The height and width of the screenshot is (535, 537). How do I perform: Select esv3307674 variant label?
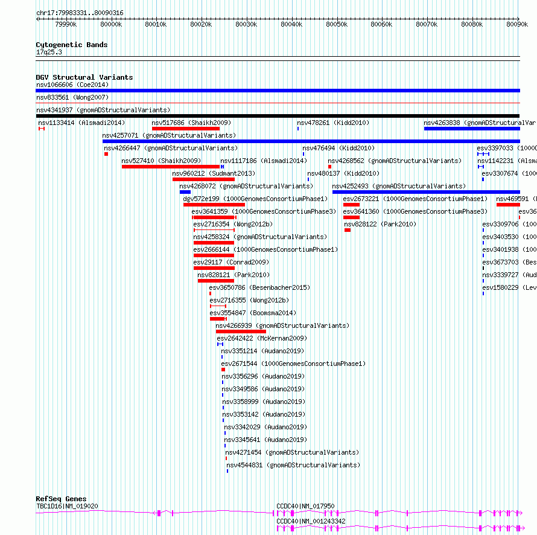point(509,173)
